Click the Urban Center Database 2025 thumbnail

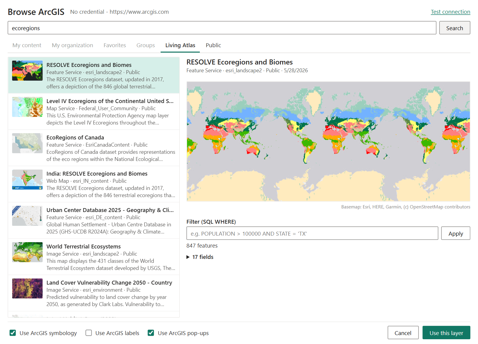(x=27, y=216)
